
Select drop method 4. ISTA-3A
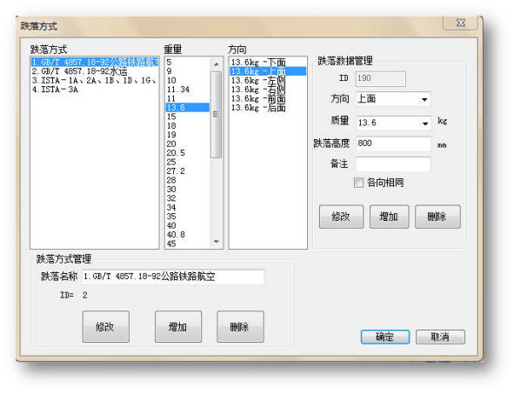tap(95, 90)
